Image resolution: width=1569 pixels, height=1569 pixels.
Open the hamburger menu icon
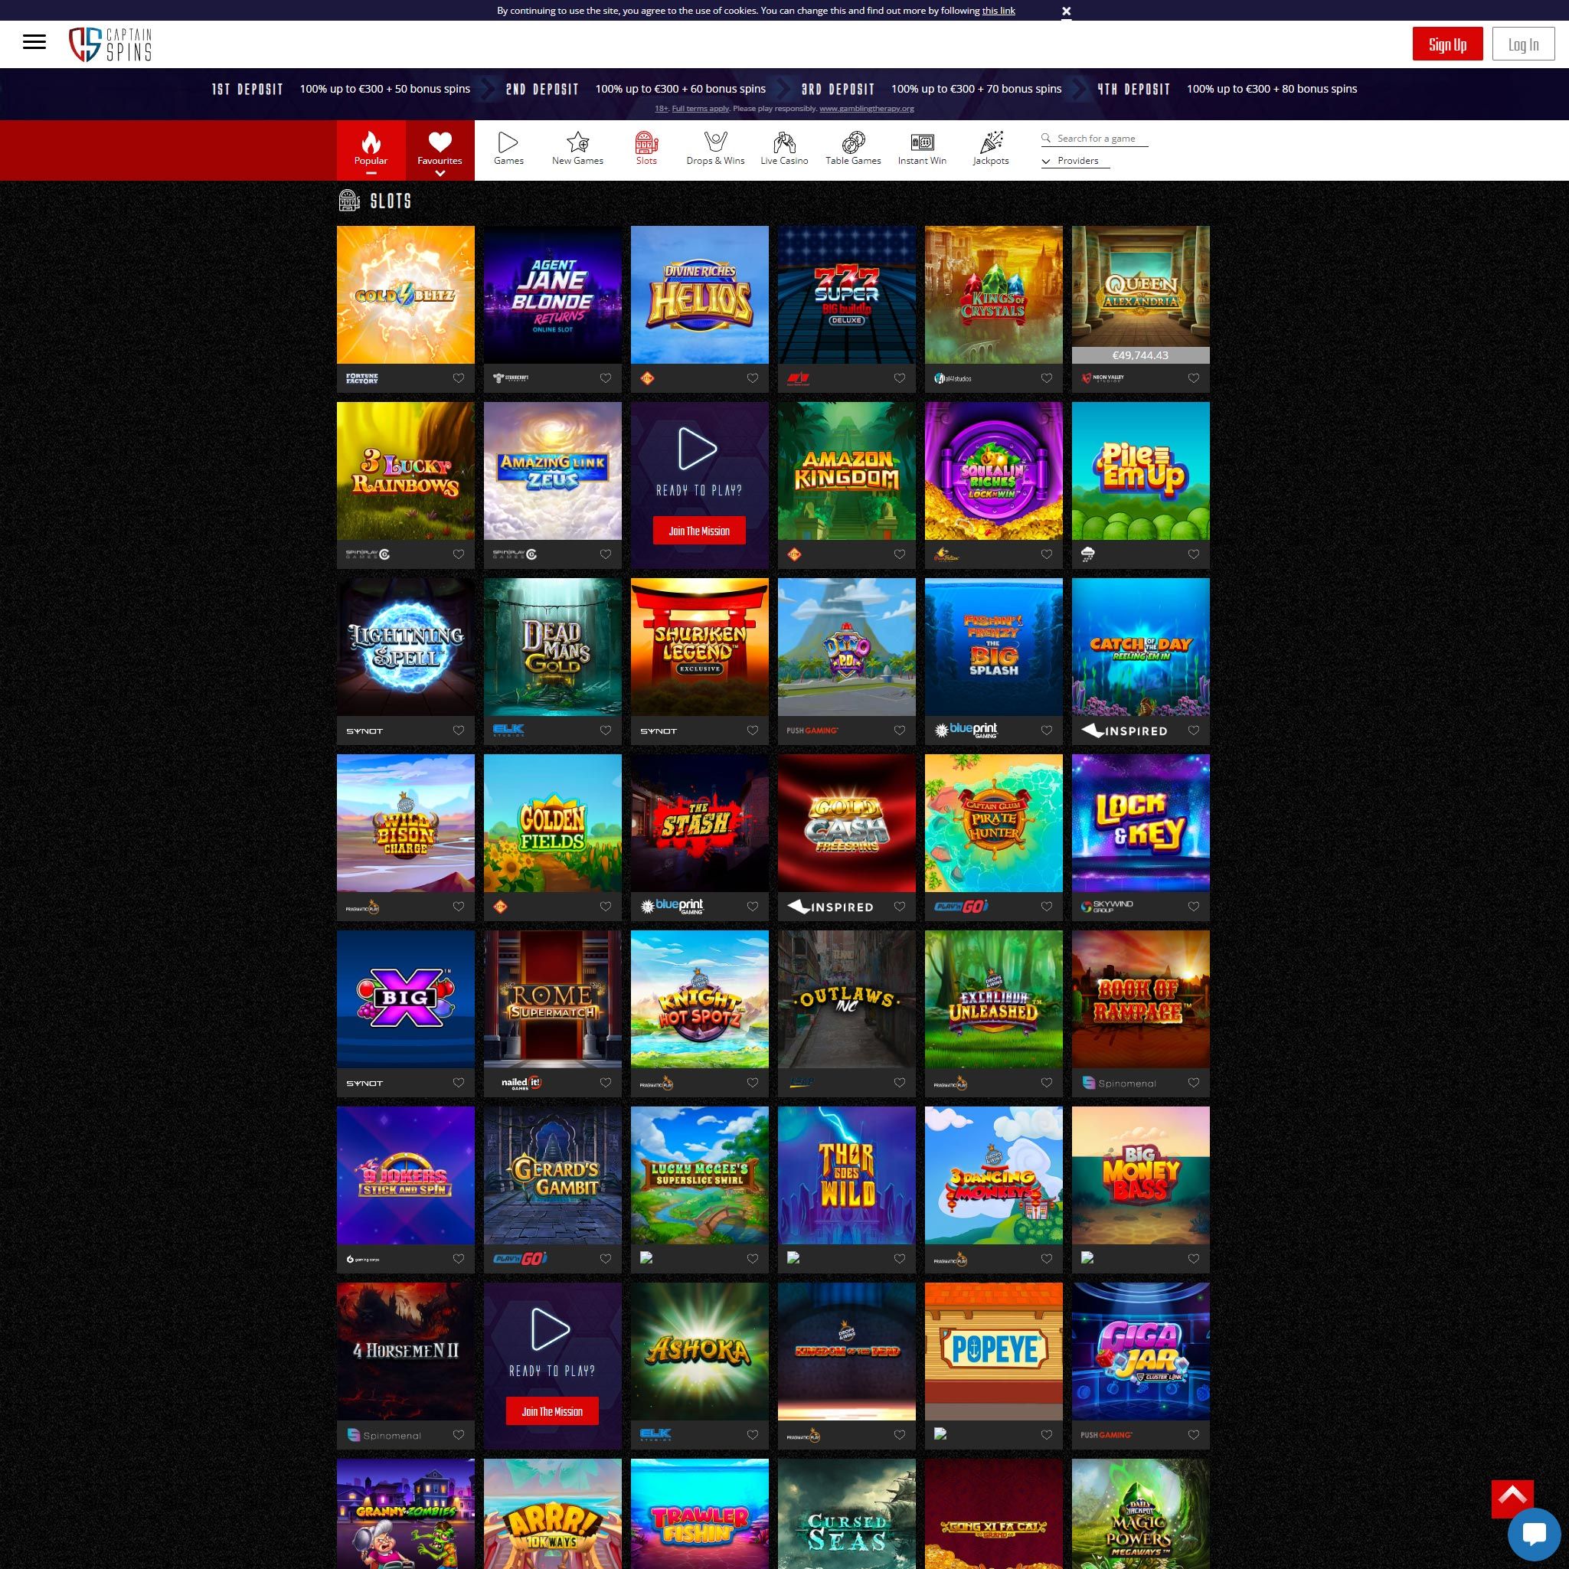(x=34, y=42)
